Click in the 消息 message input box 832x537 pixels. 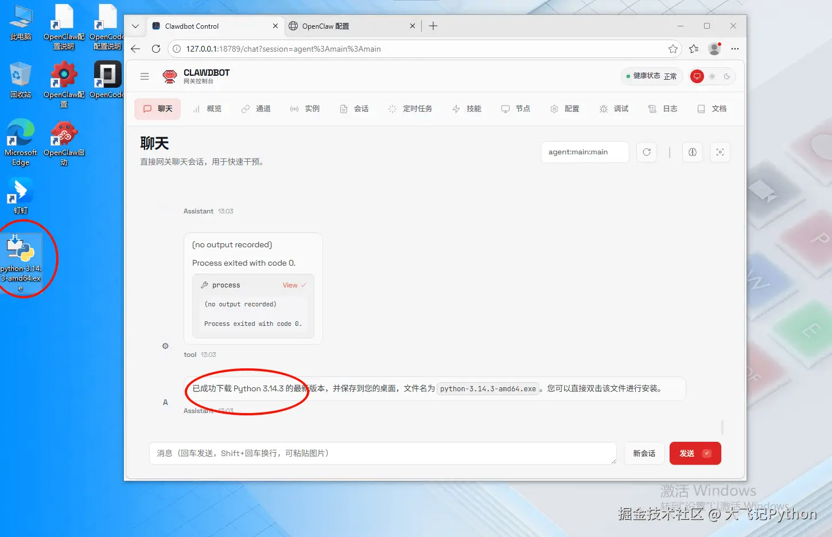point(383,453)
